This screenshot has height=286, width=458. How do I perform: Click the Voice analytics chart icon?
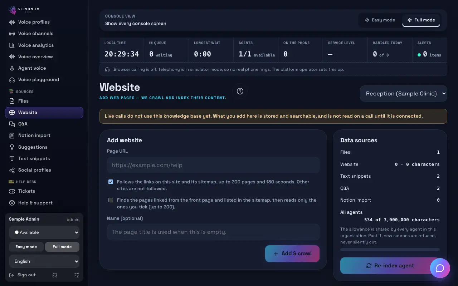[12, 45]
